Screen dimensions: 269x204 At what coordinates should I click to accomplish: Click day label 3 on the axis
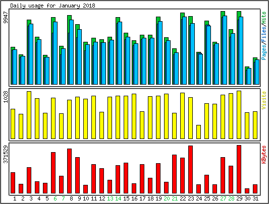point(31,198)
